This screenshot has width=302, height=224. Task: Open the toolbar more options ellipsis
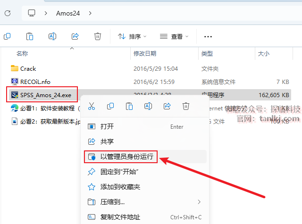(208, 37)
